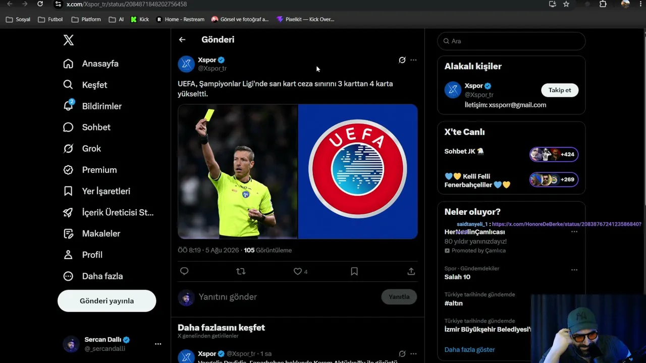This screenshot has width=646, height=363.
Task: Click the Daha fazla göster link
Action: pyautogui.click(x=469, y=350)
